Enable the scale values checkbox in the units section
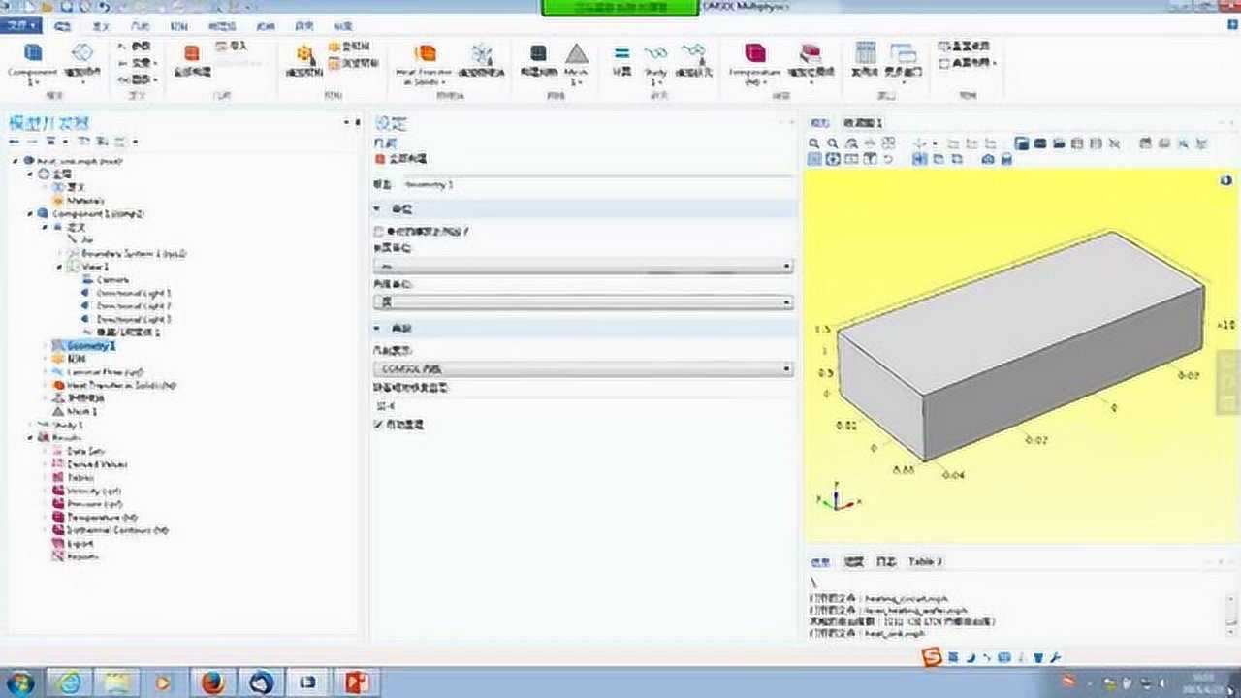 (x=377, y=231)
